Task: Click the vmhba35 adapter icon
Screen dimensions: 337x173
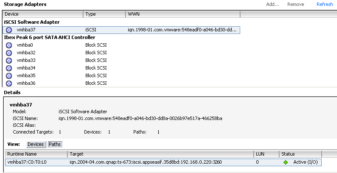Action: pos(9,76)
